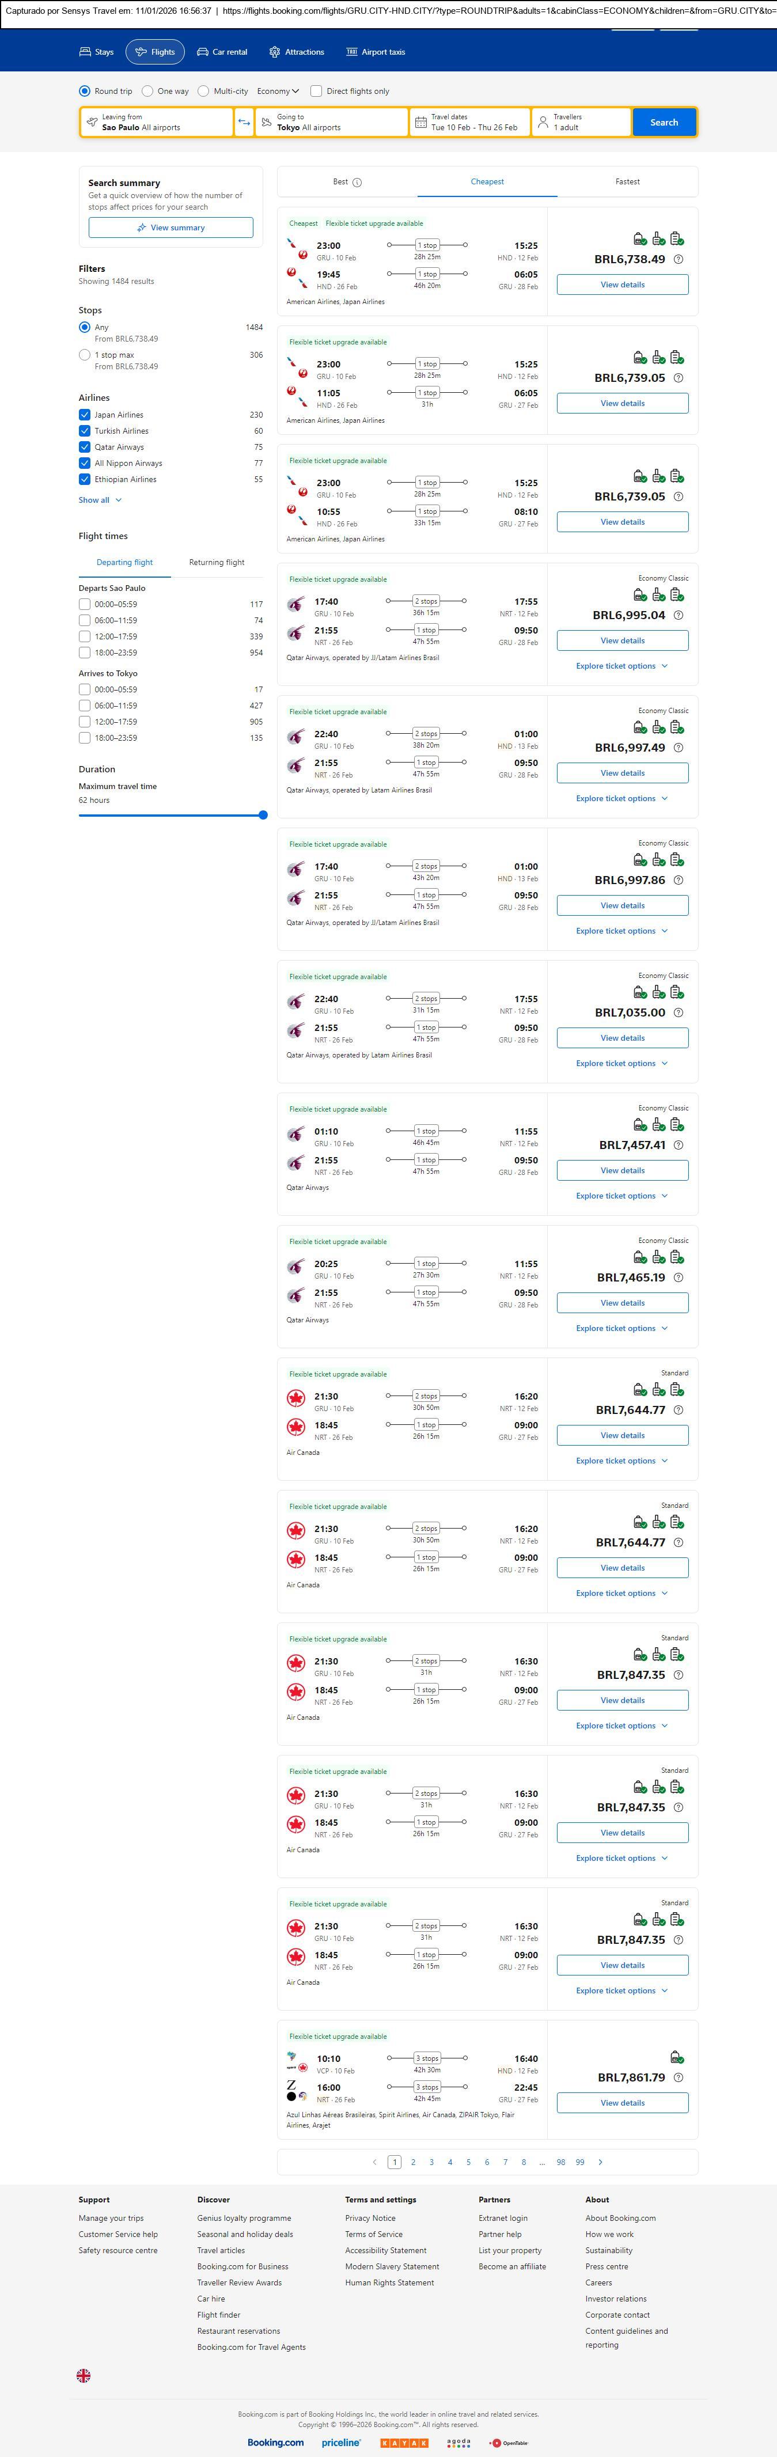Go to next results page arrow
This screenshot has height=2457, width=777.
(600, 2162)
